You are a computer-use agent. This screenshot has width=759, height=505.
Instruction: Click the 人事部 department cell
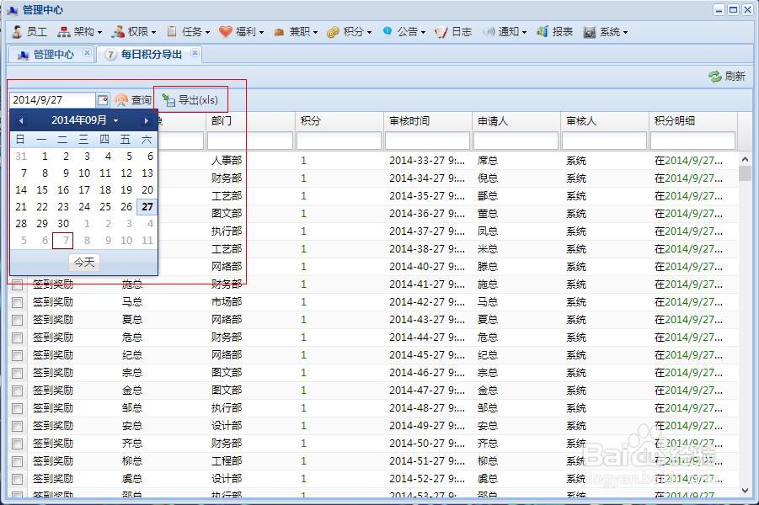(x=227, y=161)
